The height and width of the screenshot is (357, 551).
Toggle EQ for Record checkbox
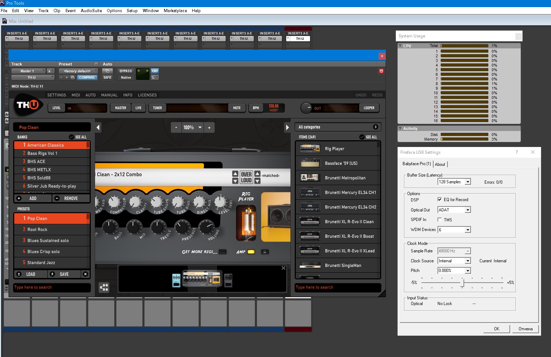[440, 199]
